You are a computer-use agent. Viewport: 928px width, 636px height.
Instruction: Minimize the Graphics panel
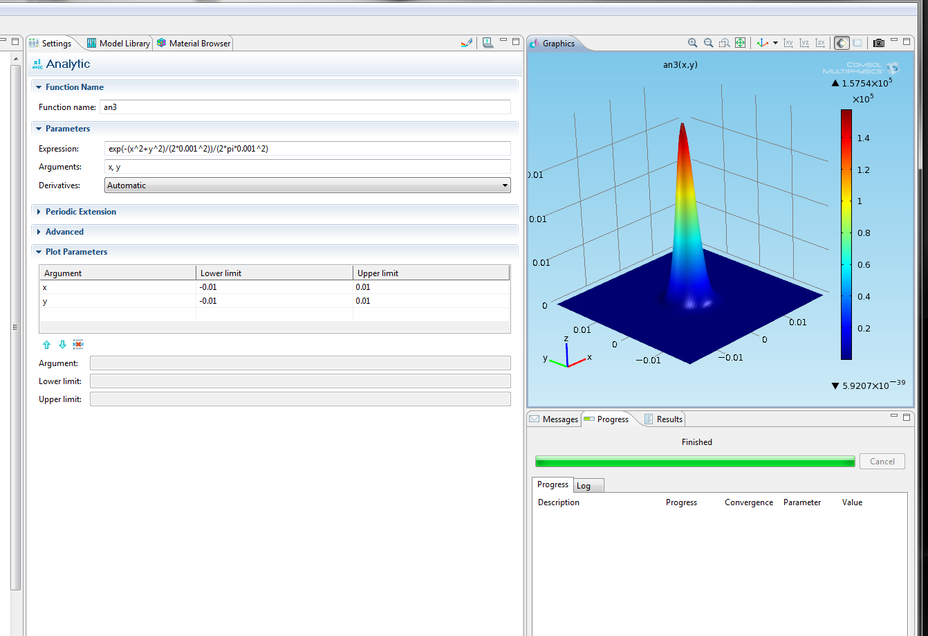pos(895,41)
